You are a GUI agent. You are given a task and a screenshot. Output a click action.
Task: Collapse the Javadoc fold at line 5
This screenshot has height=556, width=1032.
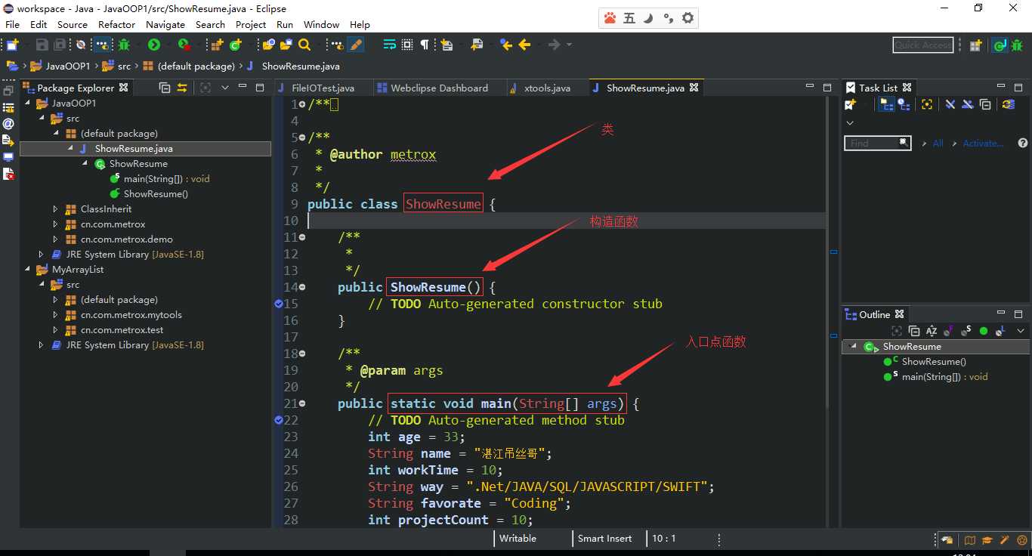[x=303, y=137]
